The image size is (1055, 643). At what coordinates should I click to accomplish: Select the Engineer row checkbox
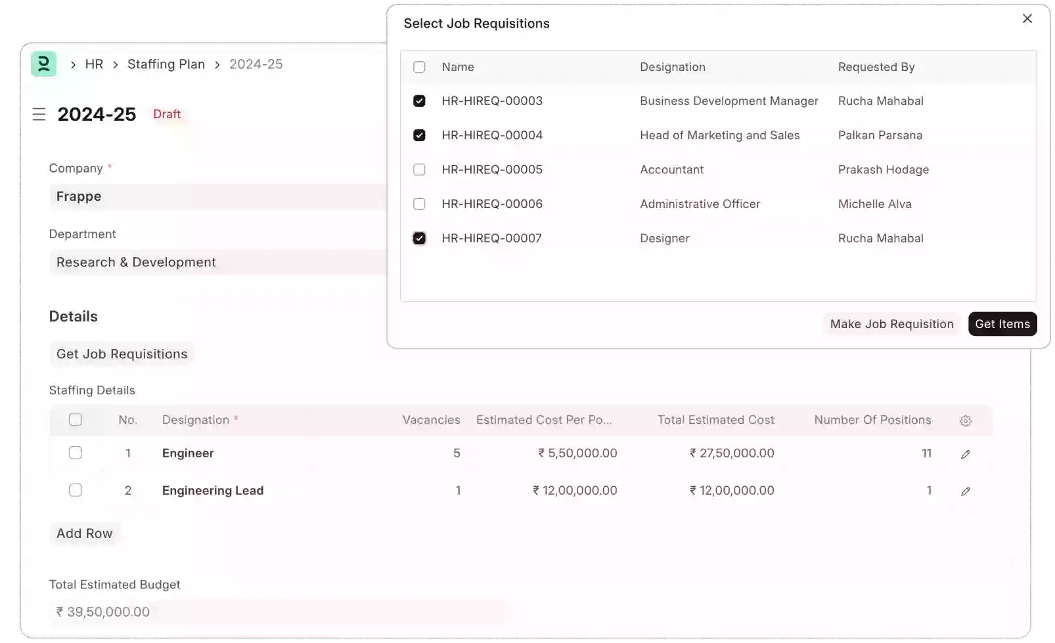76,453
